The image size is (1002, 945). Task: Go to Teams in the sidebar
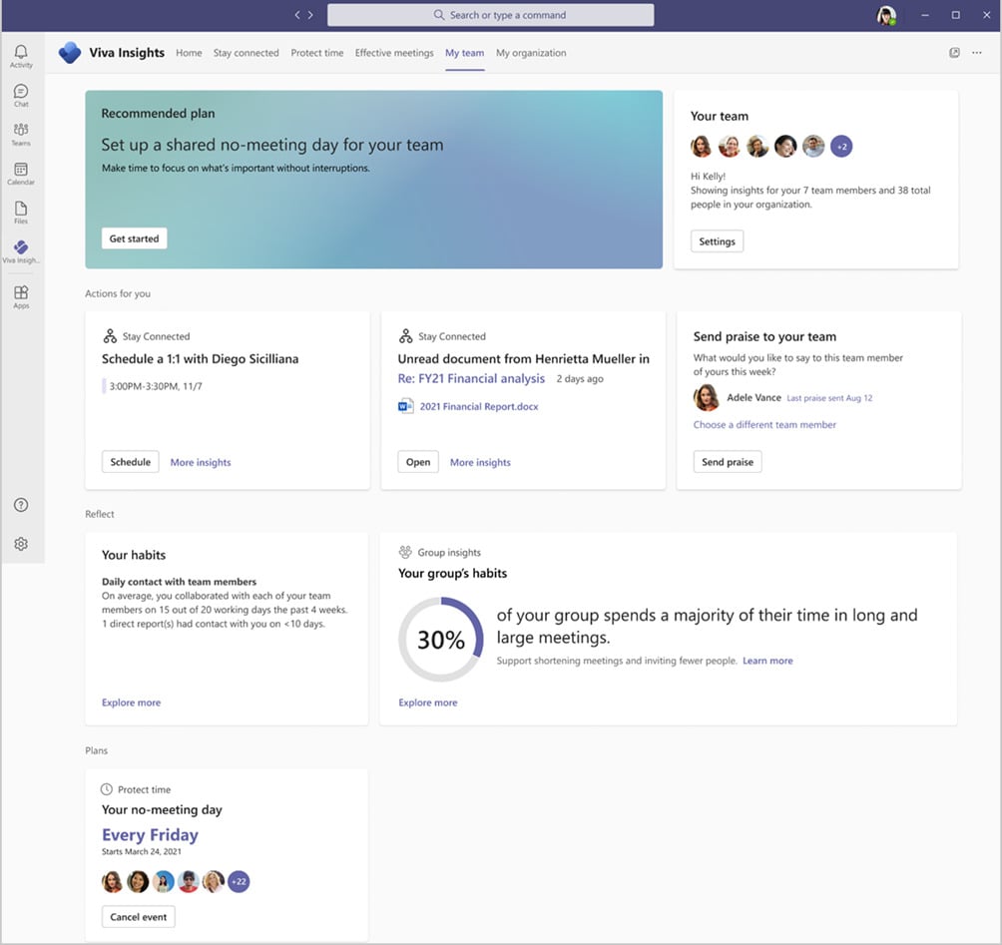21,134
